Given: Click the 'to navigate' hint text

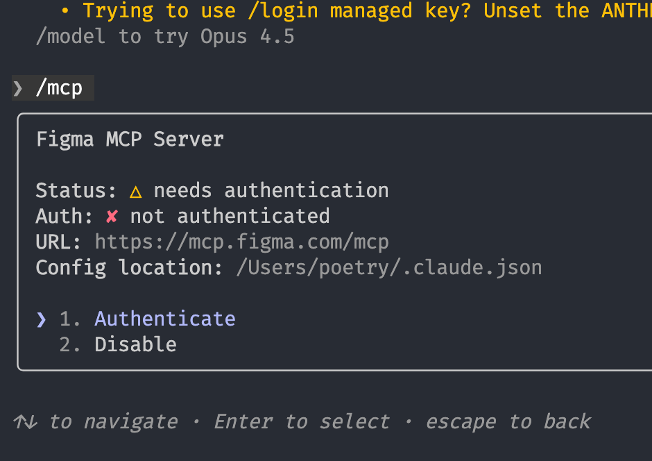Looking at the screenshot, I should 114,422.
